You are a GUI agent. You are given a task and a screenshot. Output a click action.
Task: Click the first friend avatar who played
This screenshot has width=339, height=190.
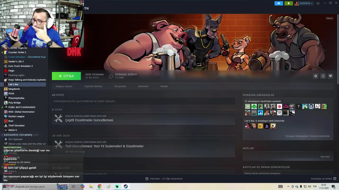click(x=248, y=106)
